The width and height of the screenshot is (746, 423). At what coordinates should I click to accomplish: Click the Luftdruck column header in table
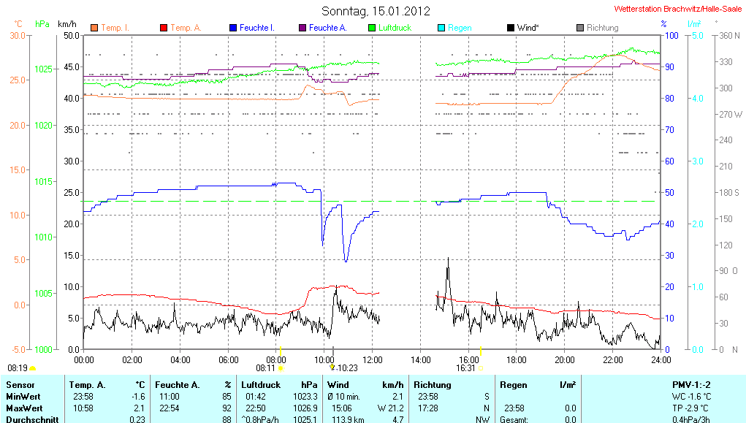coord(260,384)
